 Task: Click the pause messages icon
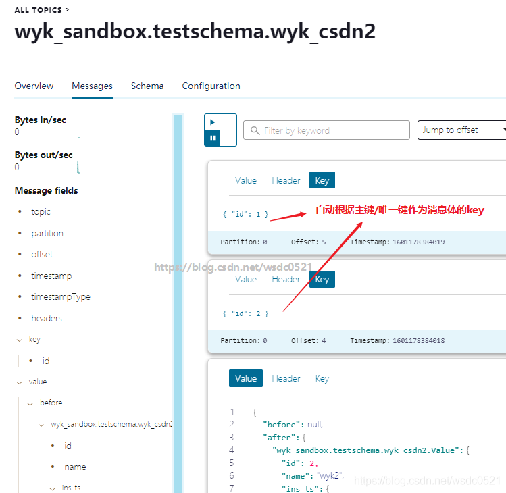(212, 138)
